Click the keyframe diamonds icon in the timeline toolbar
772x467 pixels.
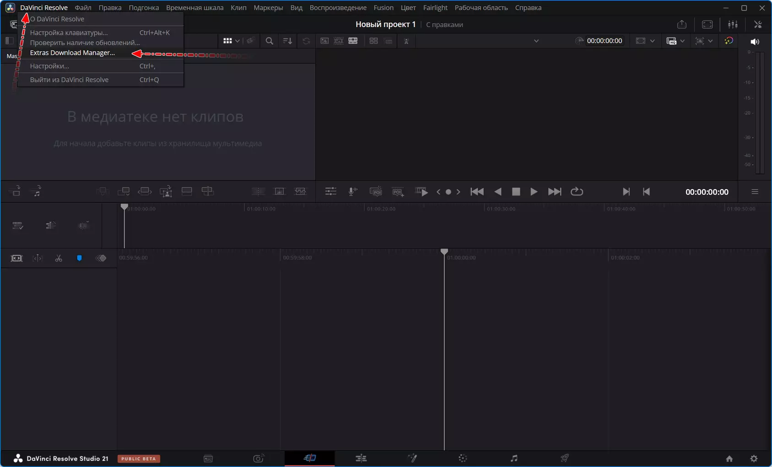pos(101,258)
